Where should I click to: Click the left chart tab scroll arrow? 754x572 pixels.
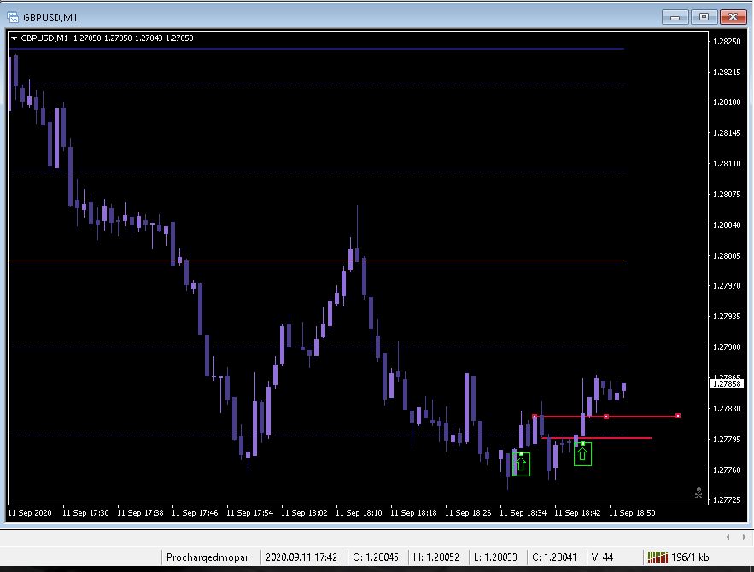point(728,537)
